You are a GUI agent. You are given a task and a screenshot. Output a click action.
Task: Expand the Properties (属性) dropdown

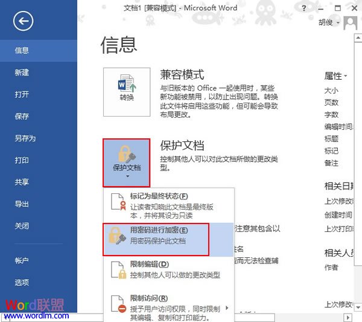point(335,76)
